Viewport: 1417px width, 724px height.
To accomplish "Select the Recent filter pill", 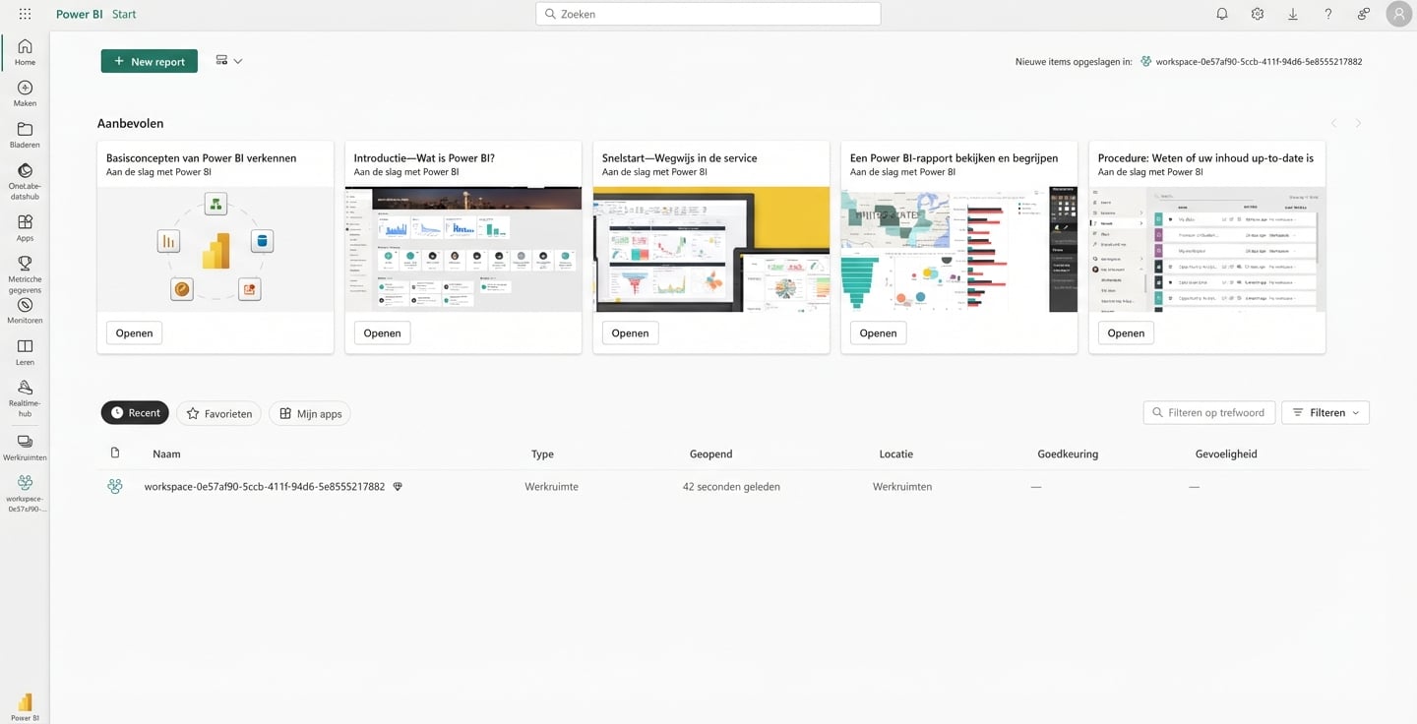I will [x=135, y=412].
